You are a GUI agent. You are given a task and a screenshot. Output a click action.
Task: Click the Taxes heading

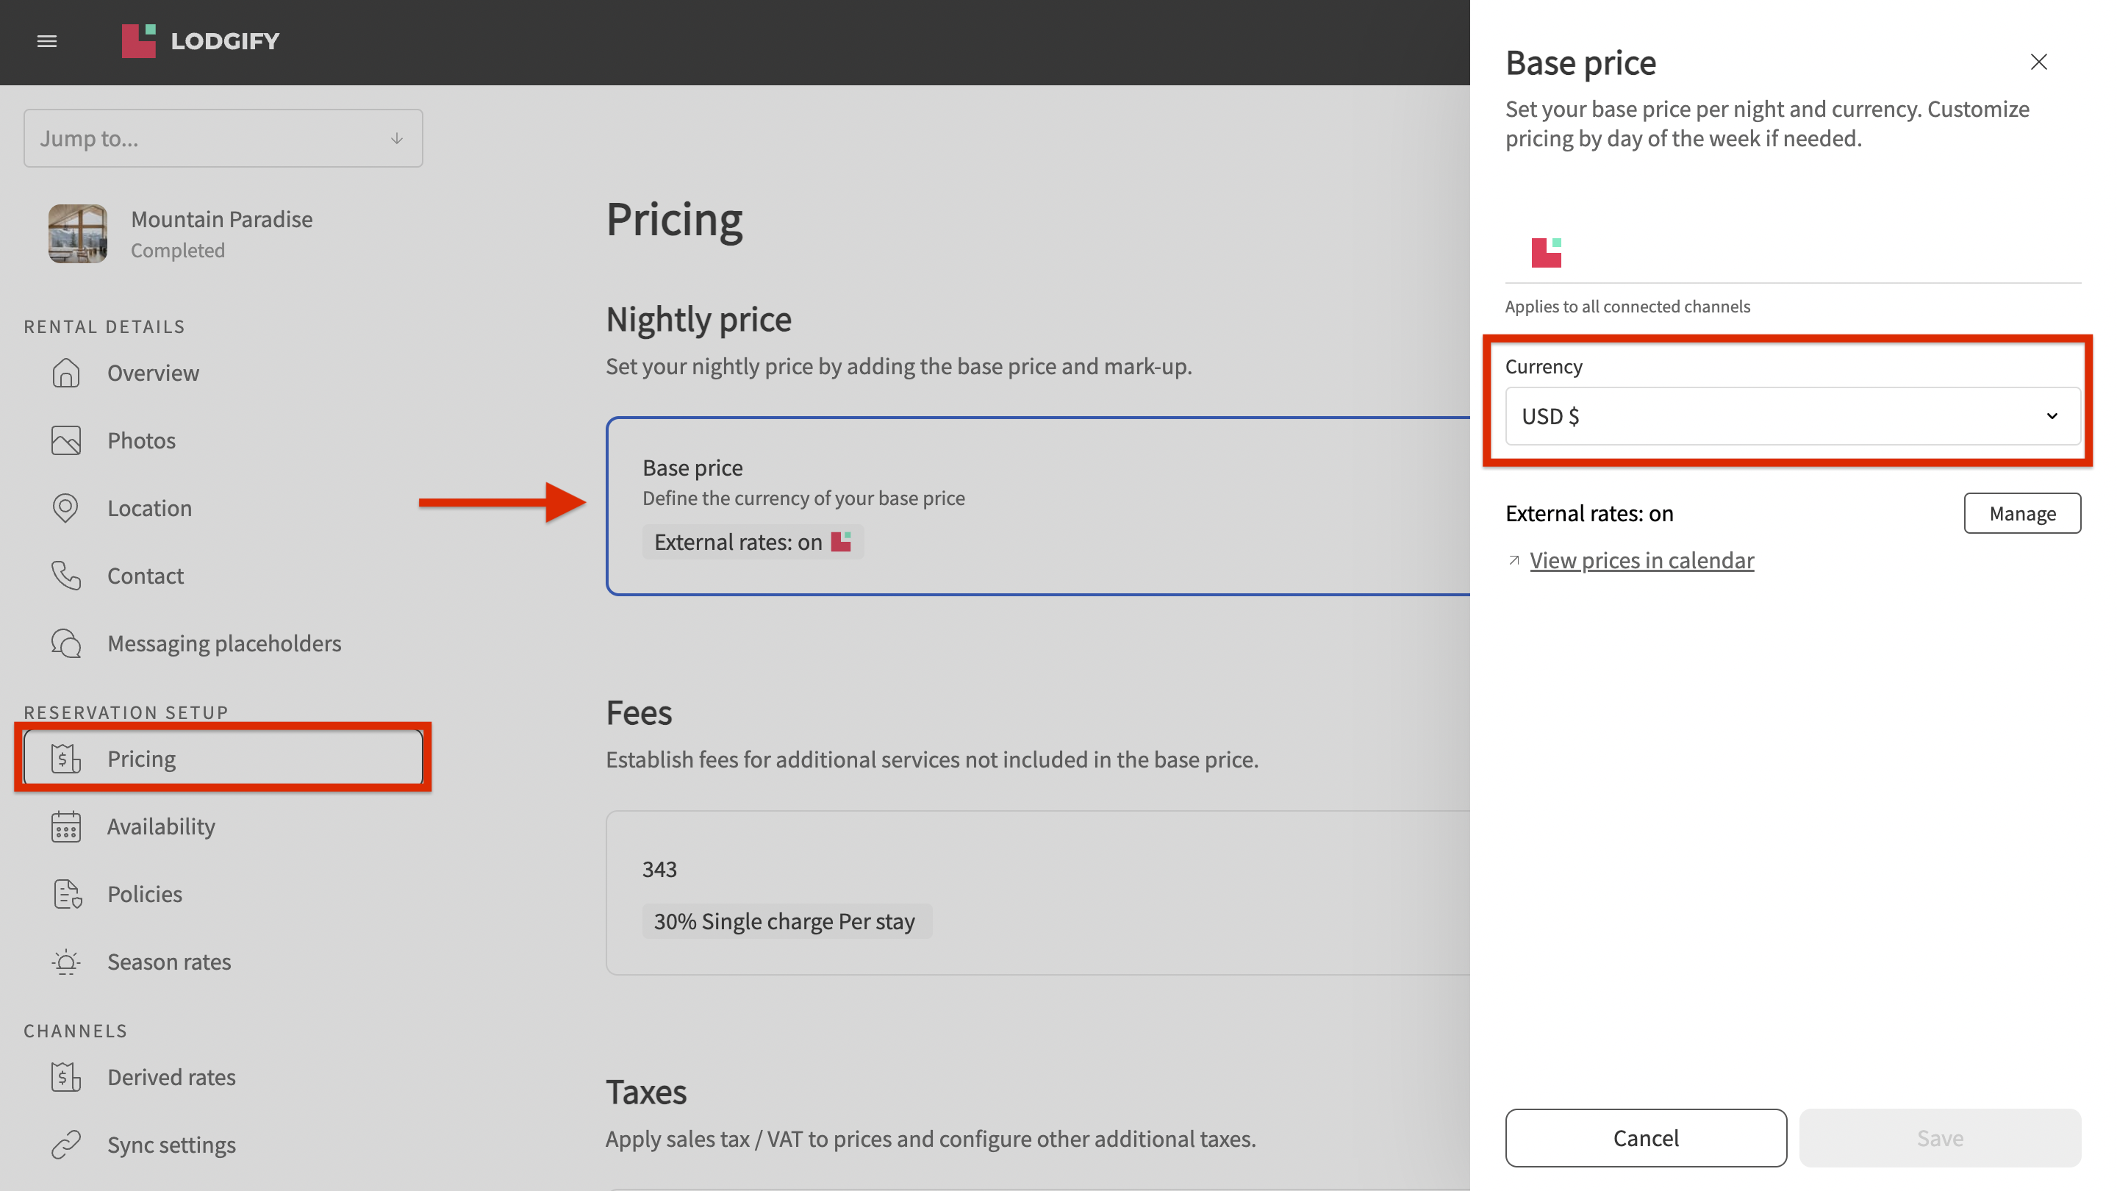coord(646,1092)
